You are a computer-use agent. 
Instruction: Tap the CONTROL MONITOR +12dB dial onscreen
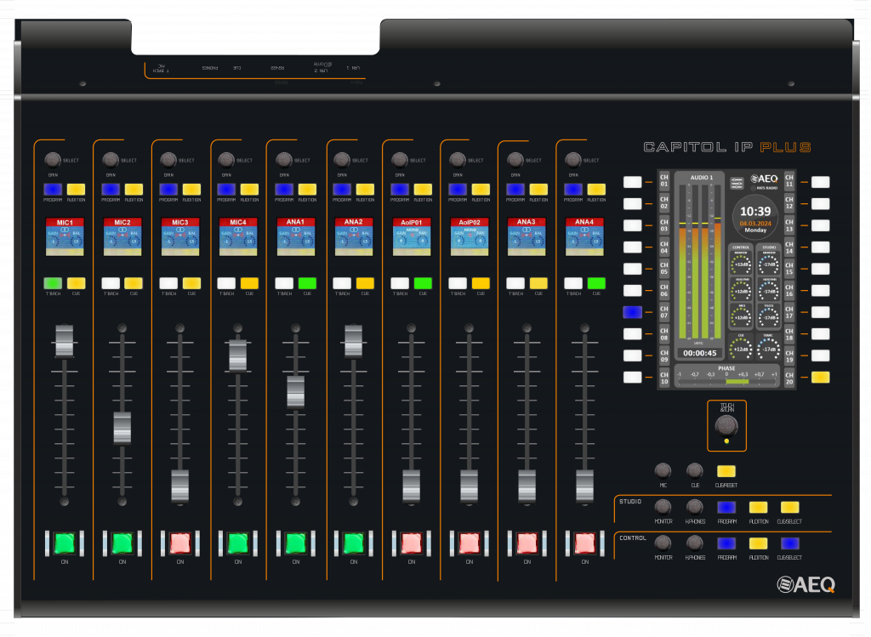click(x=741, y=264)
